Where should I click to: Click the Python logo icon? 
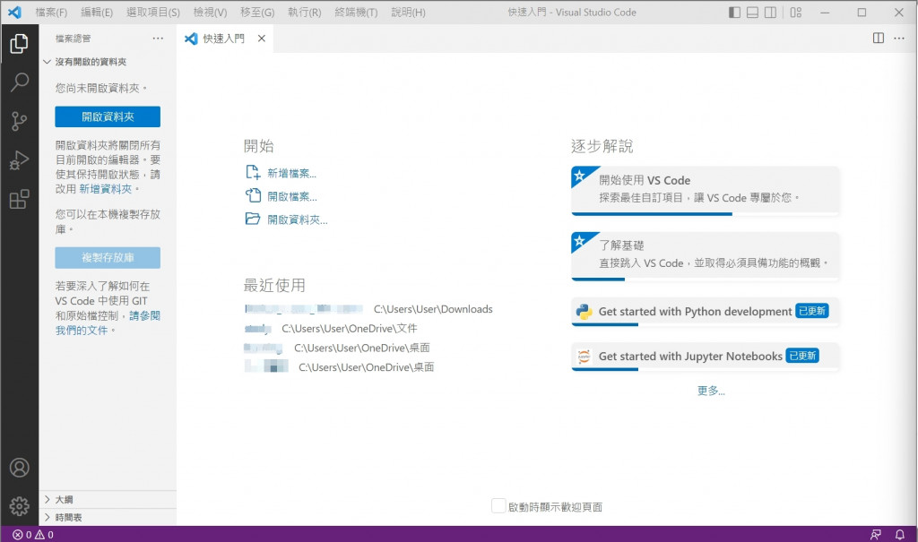[584, 312]
